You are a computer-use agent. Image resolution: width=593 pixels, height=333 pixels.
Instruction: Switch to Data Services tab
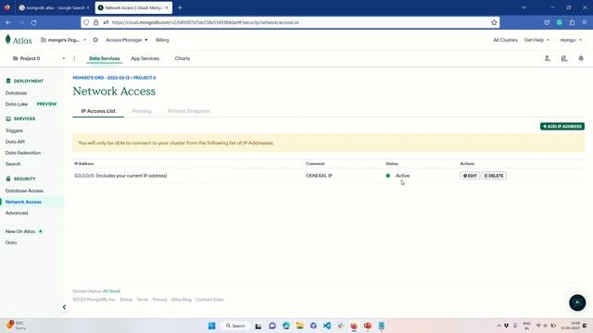coord(105,58)
